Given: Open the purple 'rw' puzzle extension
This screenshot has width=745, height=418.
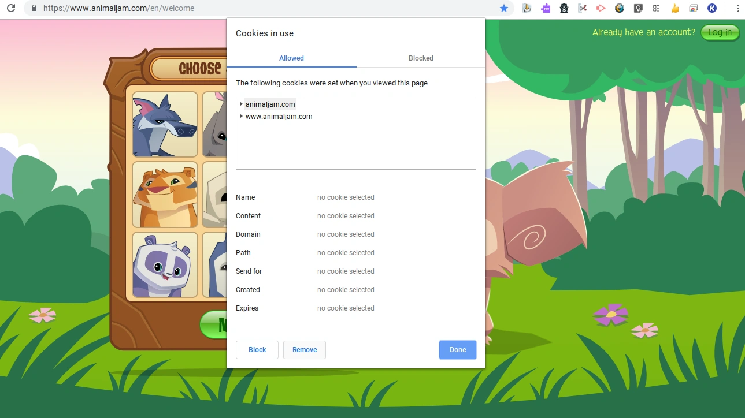Looking at the screenshot, I should coord(546,9).
